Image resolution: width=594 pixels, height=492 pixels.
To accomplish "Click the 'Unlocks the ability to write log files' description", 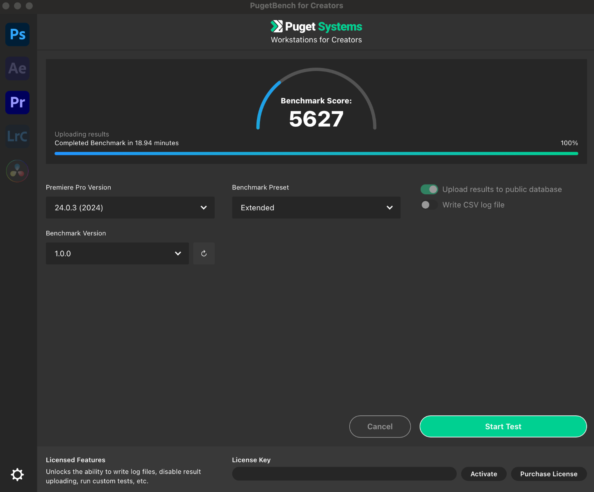I will click(x=123, y=476).
